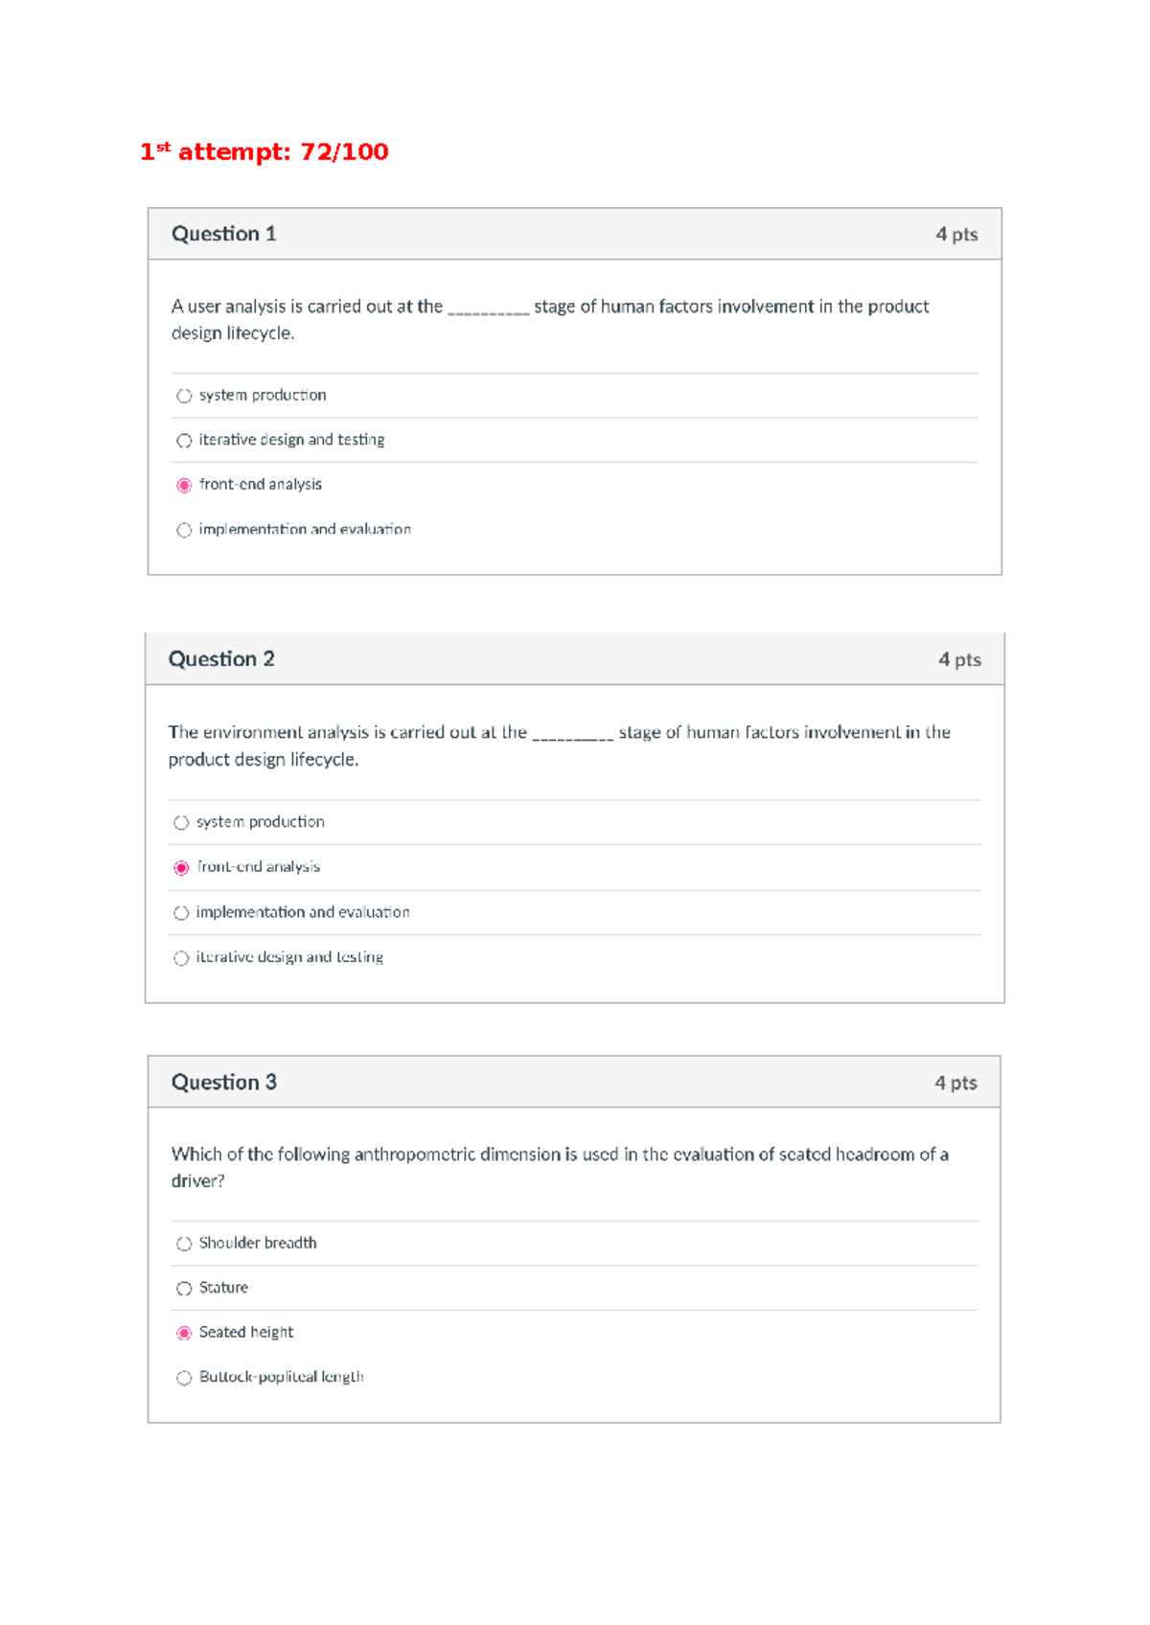Click the "4 pts" label of Question 1
The width and height of the screenshot is (1150, 1625).
click(956, 235)
